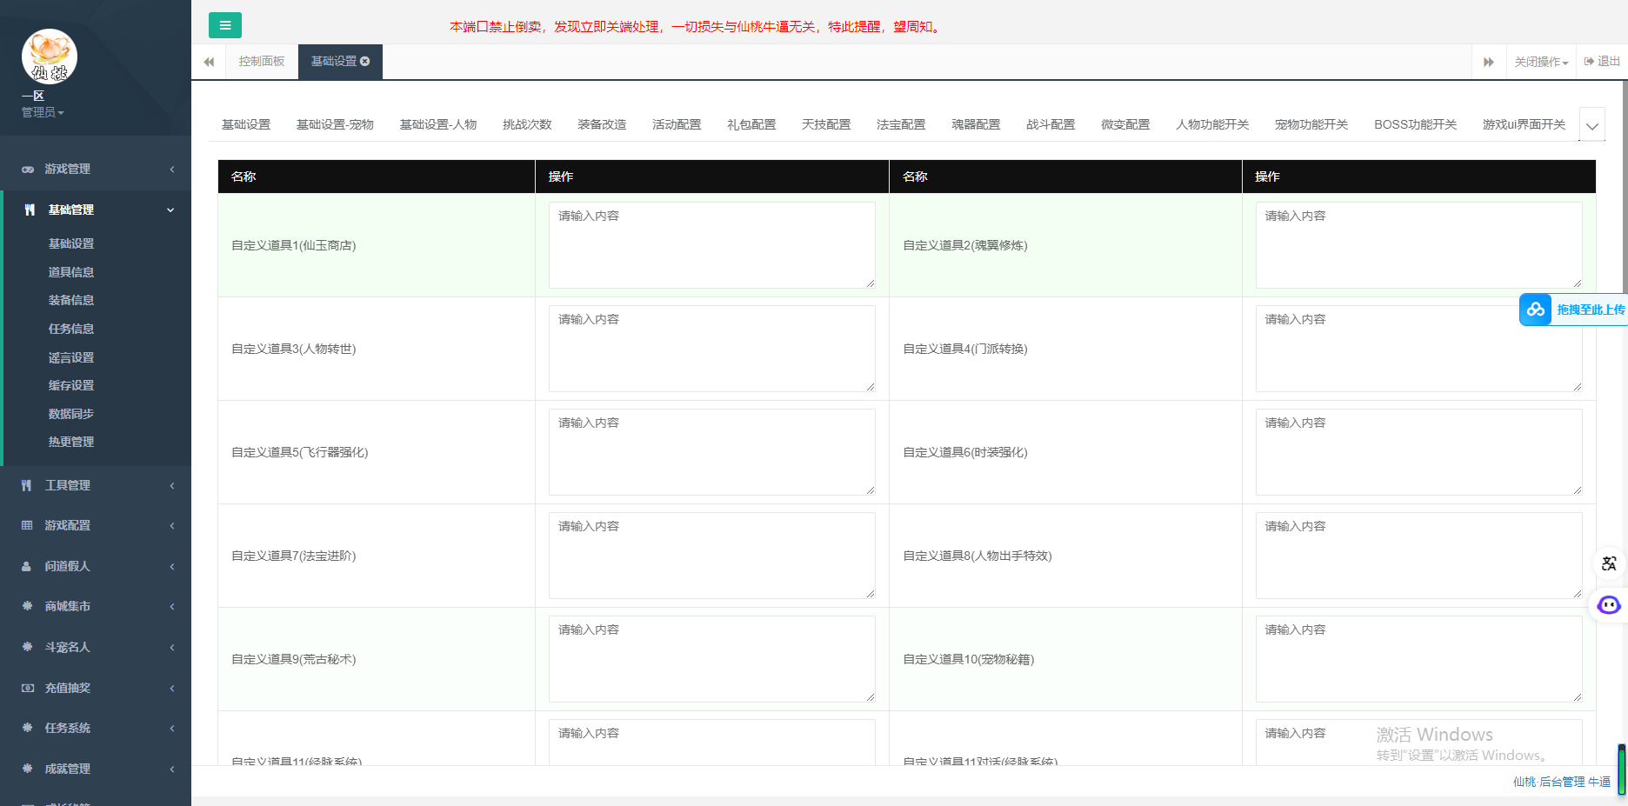Select the 微变配置 tab
Viewport: 1628px width, 806px height.
(1125, 124)
